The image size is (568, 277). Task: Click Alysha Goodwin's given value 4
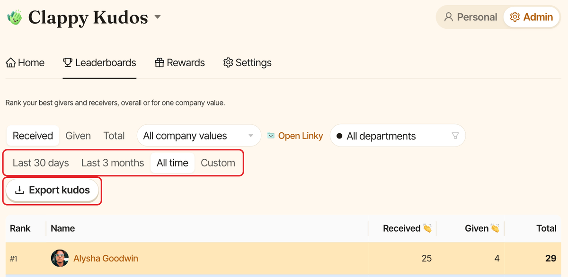tap(497, 259)
